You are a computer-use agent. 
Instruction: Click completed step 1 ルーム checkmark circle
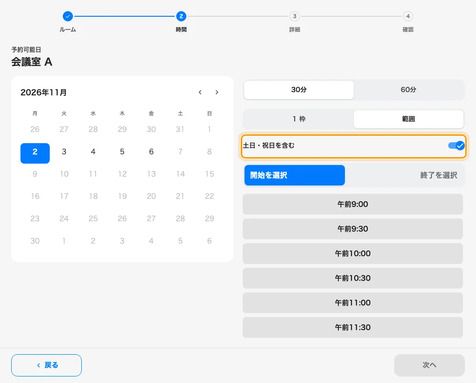[68, 16]
